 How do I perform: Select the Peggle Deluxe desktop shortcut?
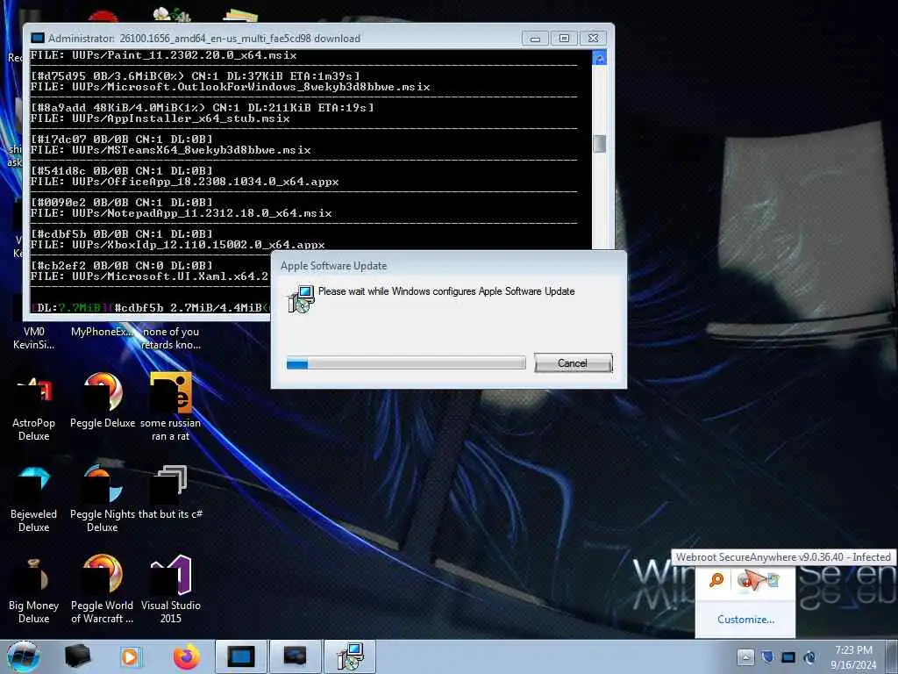coord(103,401)
